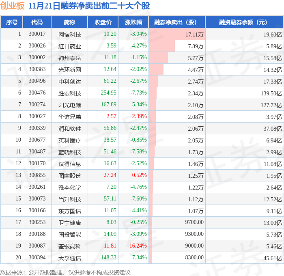Screen dimensions: 284x276
Task: Select the stock name 国投智能
Action: [x=69, y=235]
